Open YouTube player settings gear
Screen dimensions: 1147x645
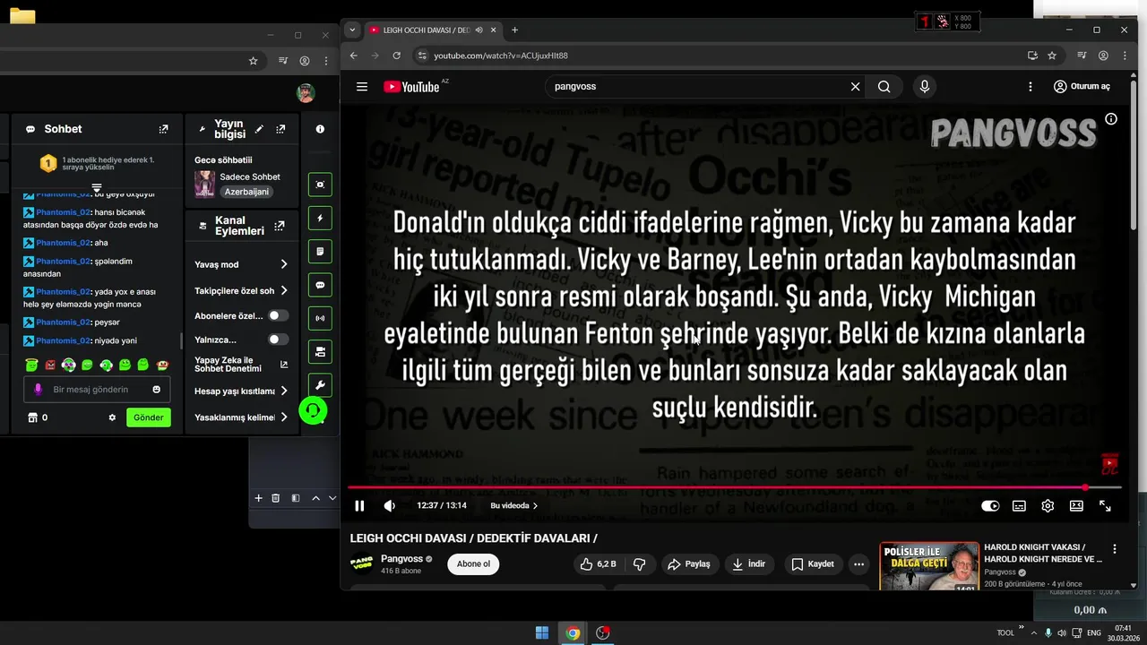[x=1048, y=506]
